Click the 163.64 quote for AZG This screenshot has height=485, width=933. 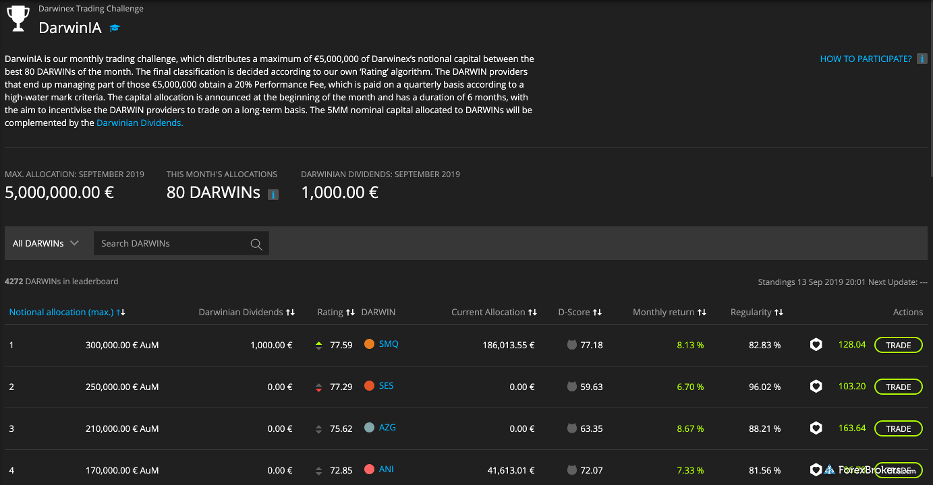pyautogui.click(x=852, y=428)
